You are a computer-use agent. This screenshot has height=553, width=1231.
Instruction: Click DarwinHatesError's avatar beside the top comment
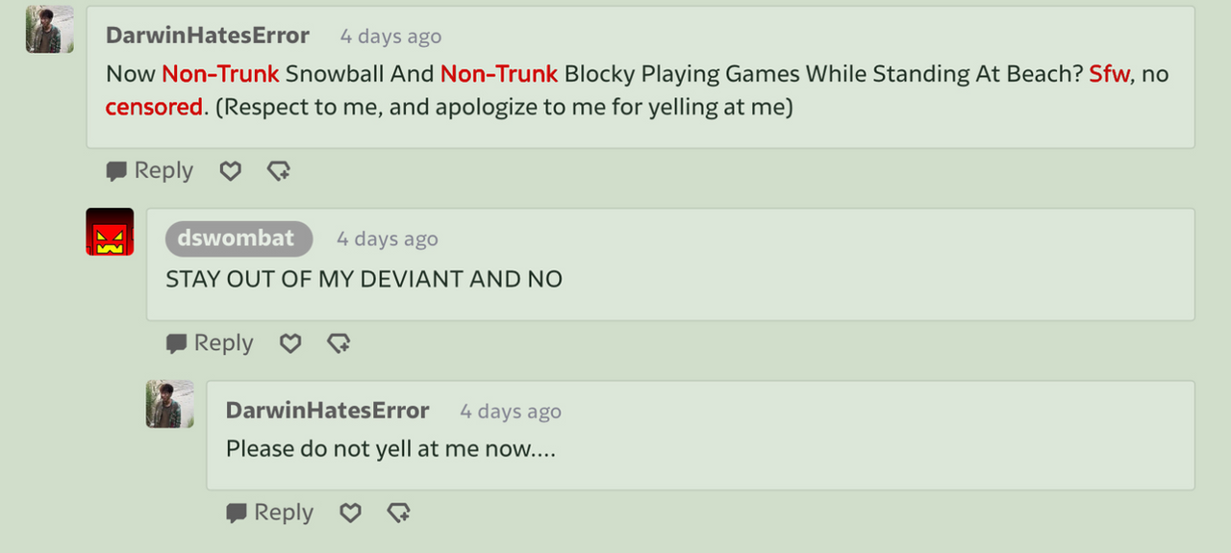(x=50, y=30)
